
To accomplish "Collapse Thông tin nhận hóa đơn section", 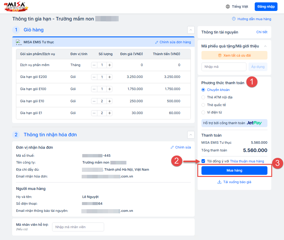I will coord(191,135).
